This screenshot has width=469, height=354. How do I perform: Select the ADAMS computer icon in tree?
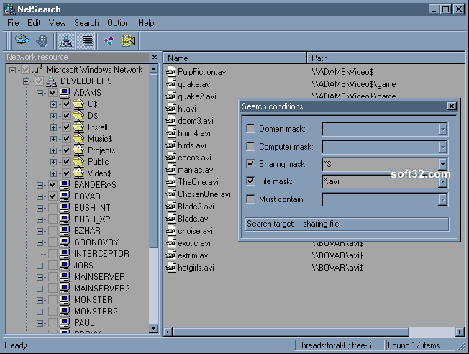65,93
